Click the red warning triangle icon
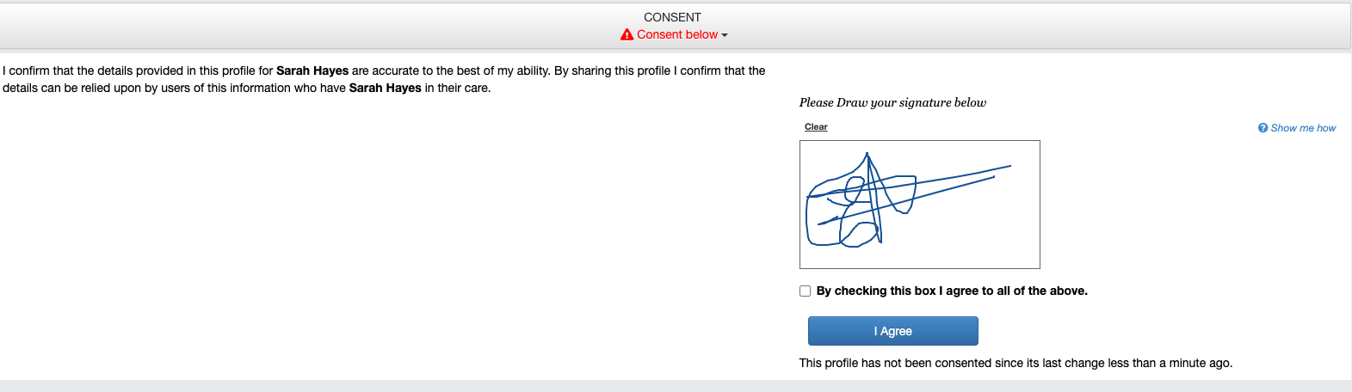 (627, 35)
